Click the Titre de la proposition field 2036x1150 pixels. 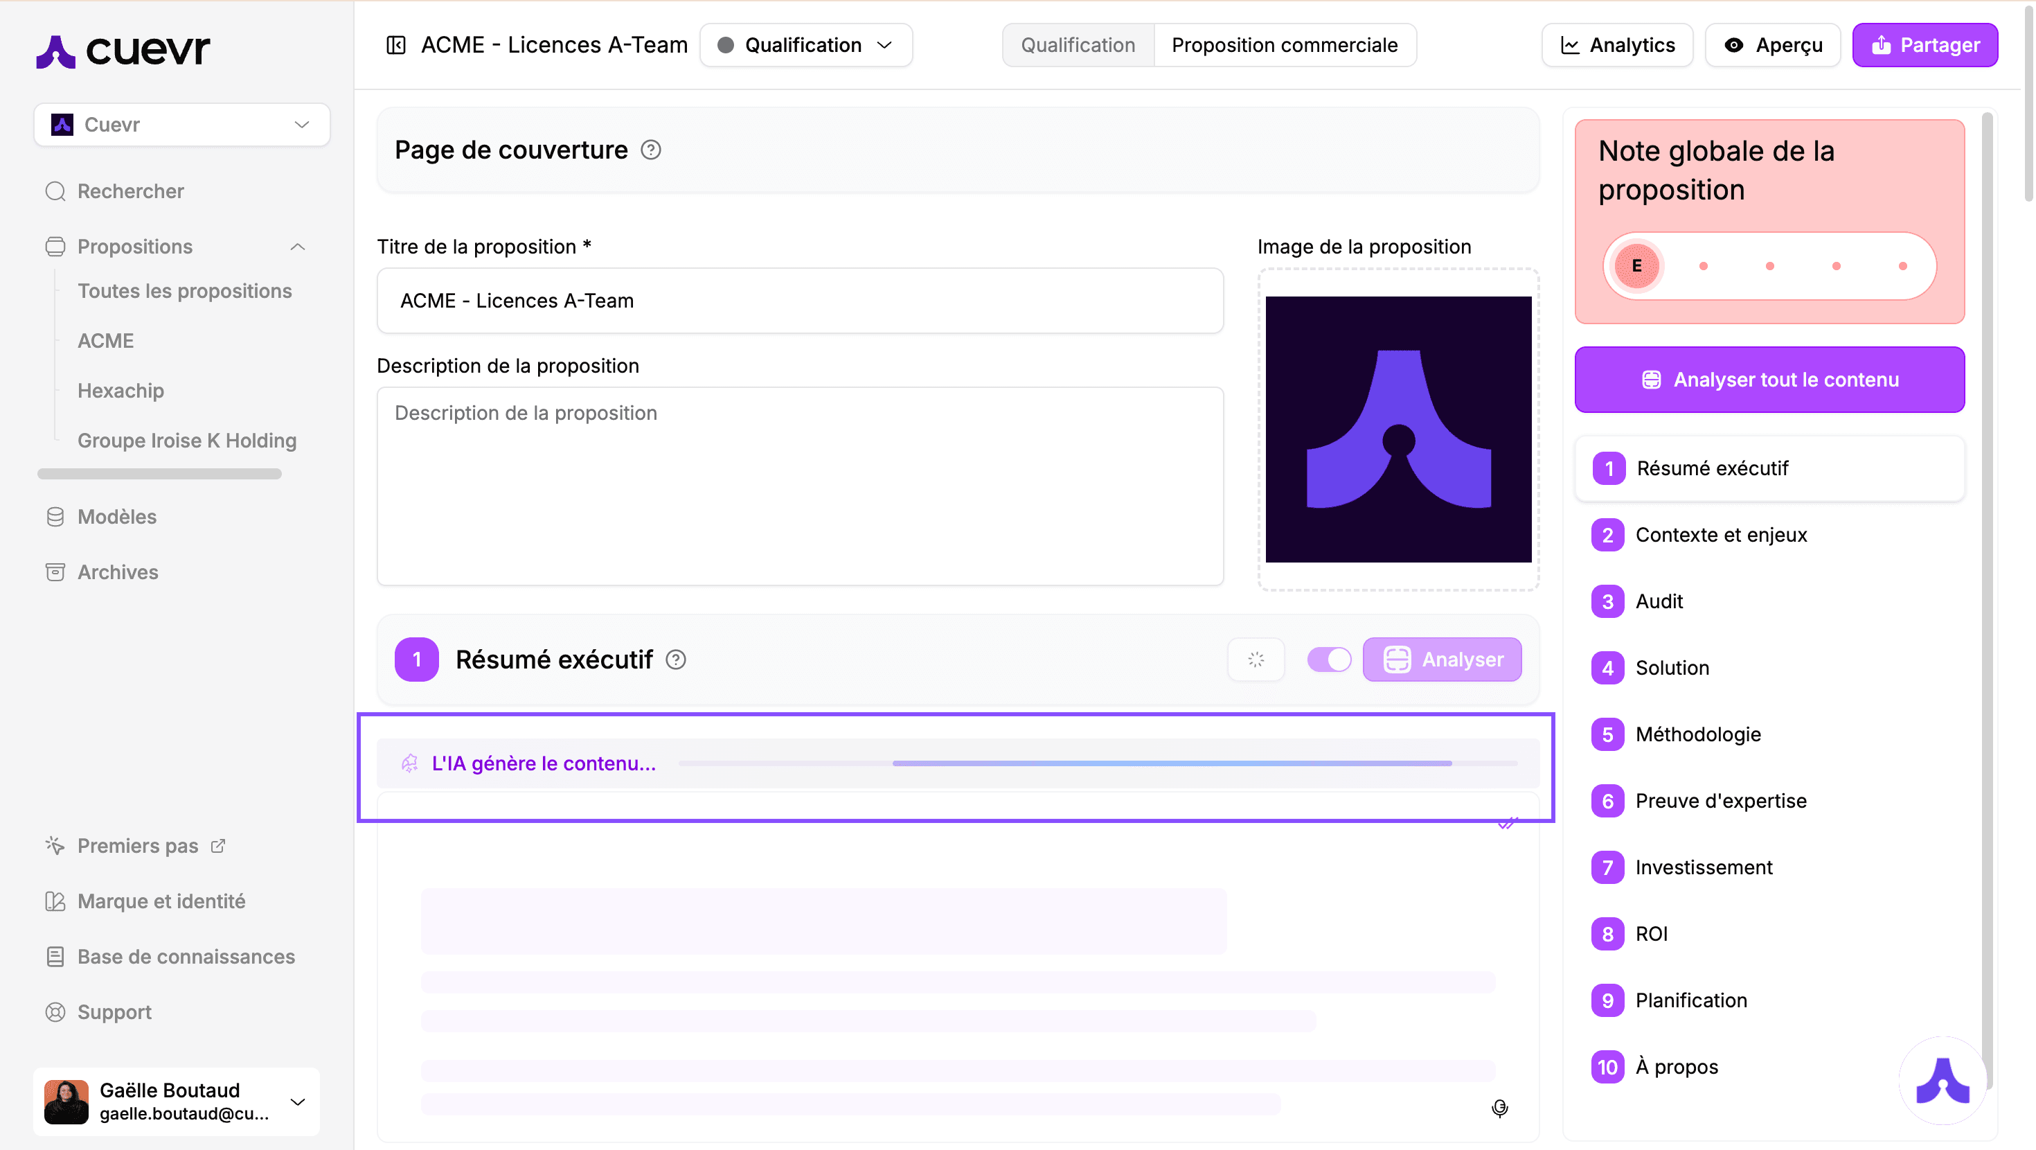click(800, 301)
